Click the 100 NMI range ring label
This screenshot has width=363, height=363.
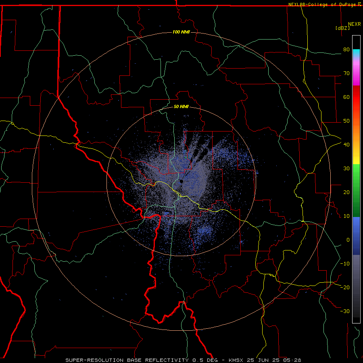click(x=181, y=32)
